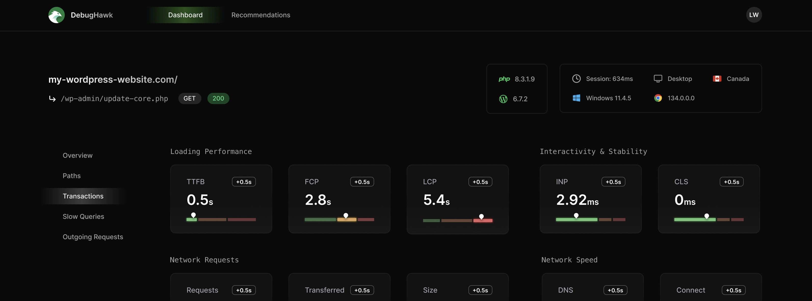
Task: Click the /wp-admin/update-core.php path
Action: (x=114, y=98)
